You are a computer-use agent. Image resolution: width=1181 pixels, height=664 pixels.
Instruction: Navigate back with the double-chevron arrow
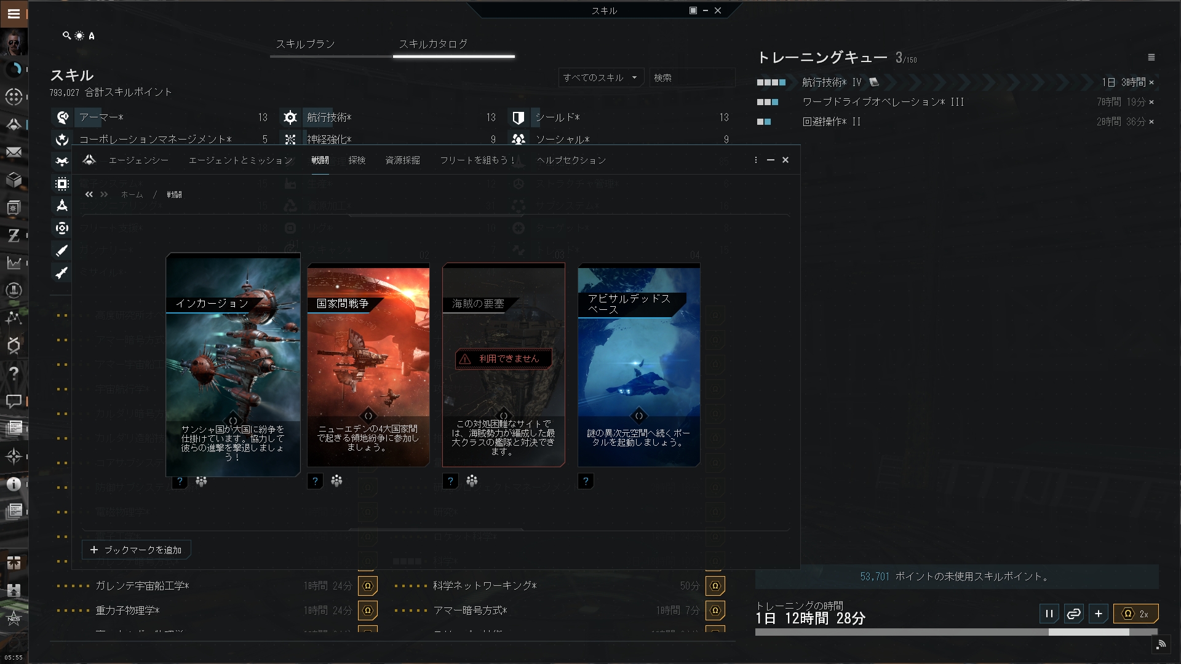point(89,194)
